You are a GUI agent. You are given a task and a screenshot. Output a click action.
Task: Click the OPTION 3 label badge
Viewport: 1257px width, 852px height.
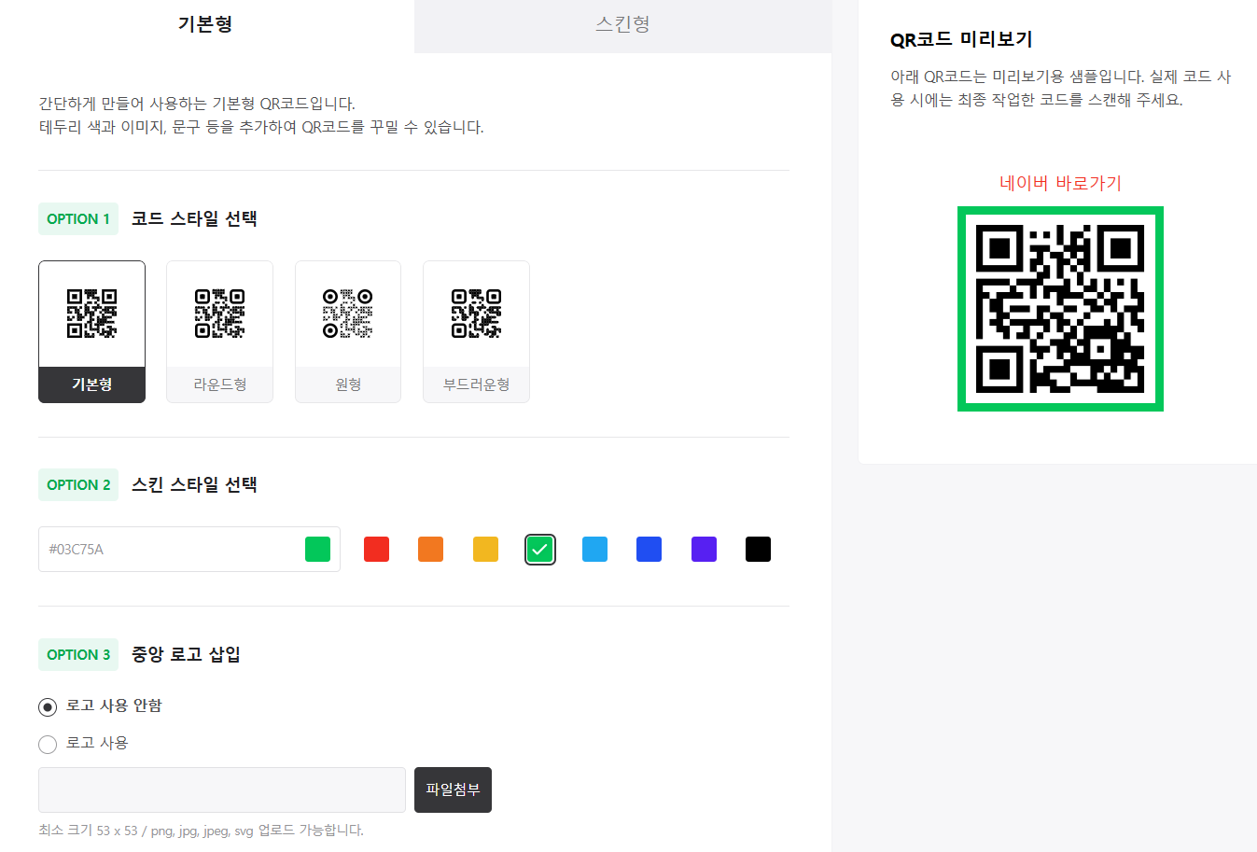tap(78, 654)
